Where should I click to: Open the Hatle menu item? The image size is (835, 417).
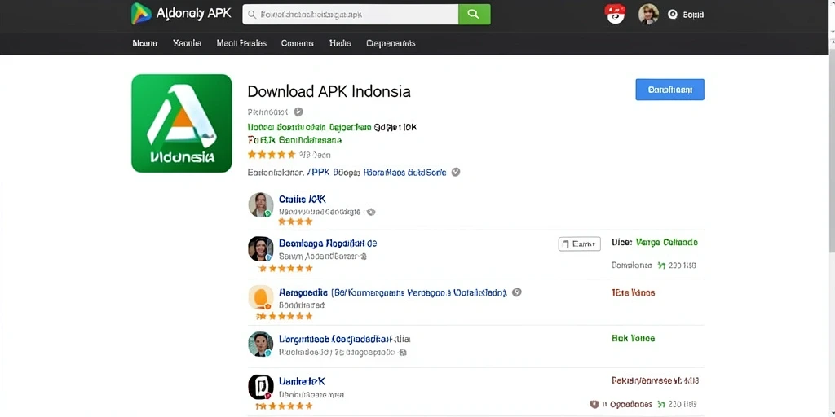click(x=340, y=44)
